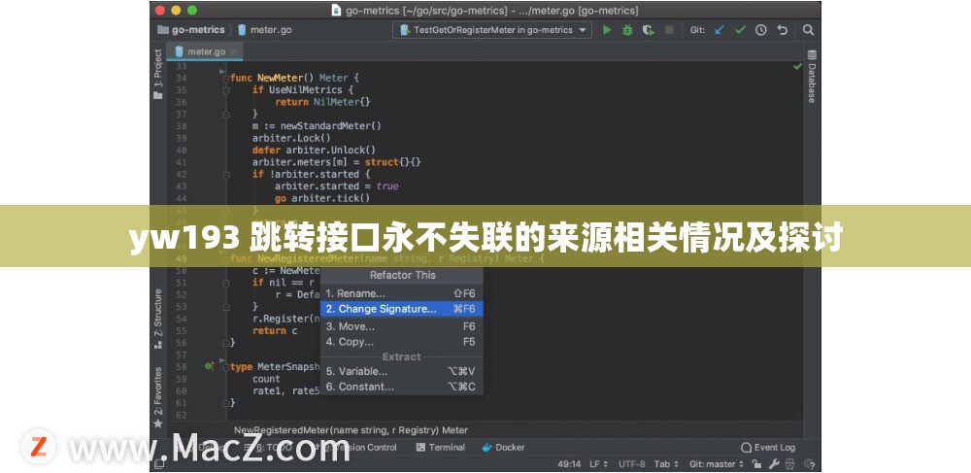Choose 4. Copy... refactoring

click(401, 342)
